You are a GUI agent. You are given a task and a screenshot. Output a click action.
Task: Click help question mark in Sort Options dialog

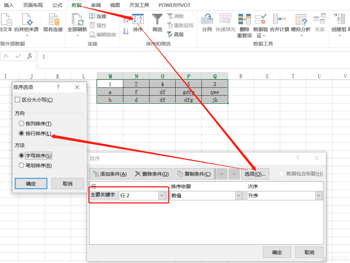tap(58, 87)
